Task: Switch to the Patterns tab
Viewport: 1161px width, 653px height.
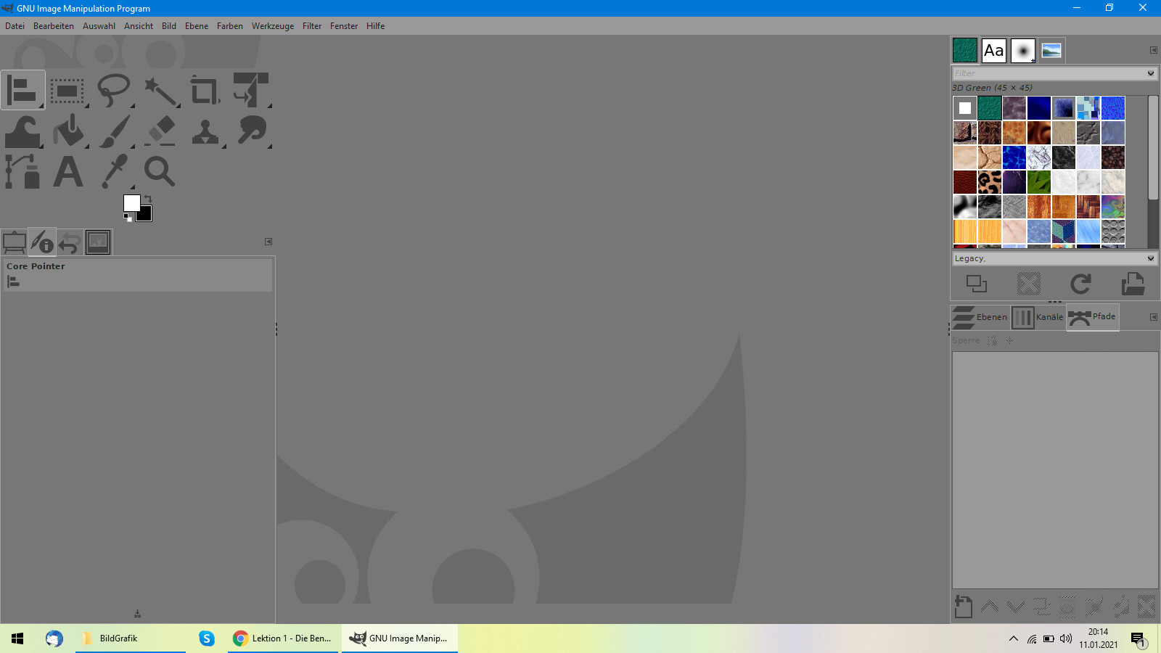Action: (964, 51)
